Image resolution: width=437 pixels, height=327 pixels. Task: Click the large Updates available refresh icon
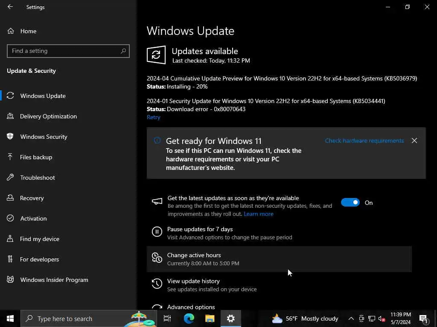(156, 55)
